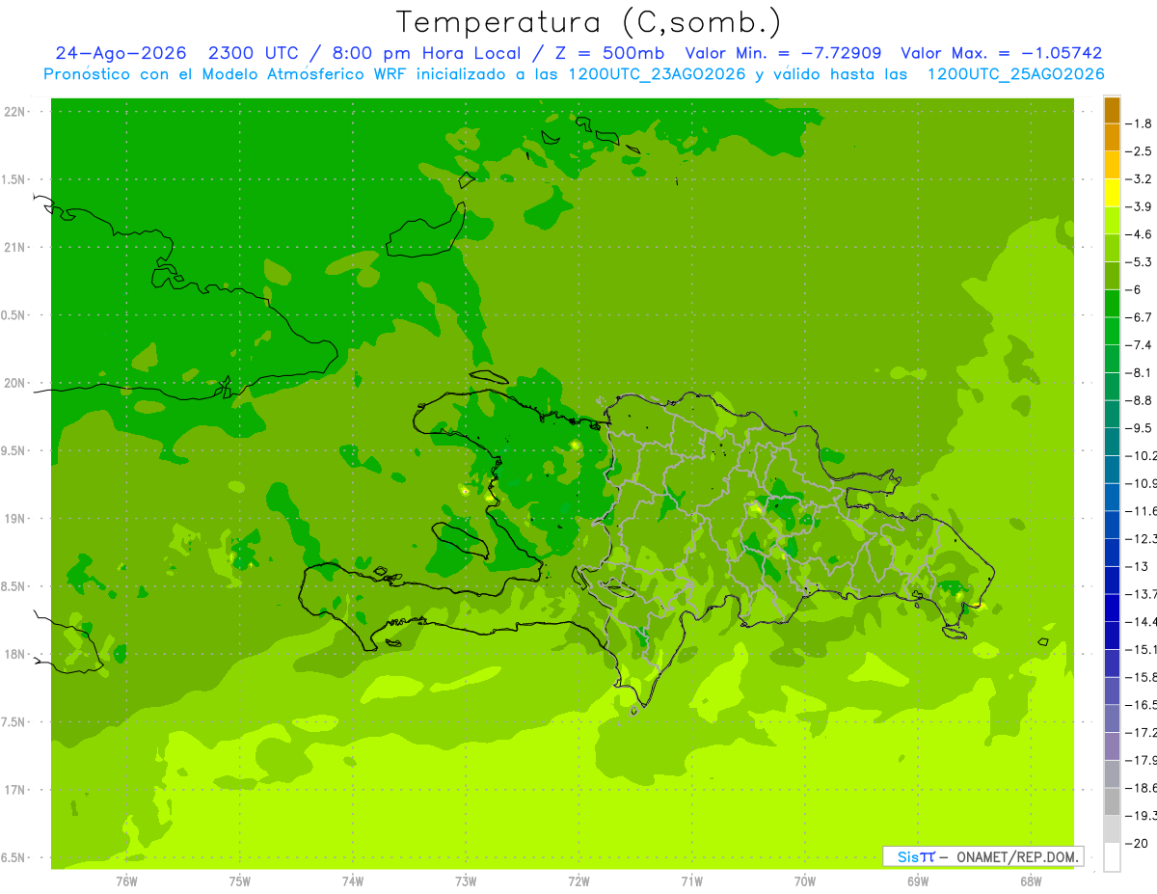Click the "22N" latitude axis label
The height and width of the screenshot is (894, 1157).
coord(15,112)
